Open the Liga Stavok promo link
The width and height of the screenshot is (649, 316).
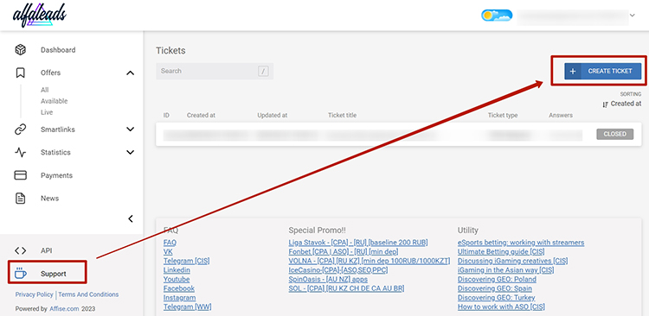[358, 243]
